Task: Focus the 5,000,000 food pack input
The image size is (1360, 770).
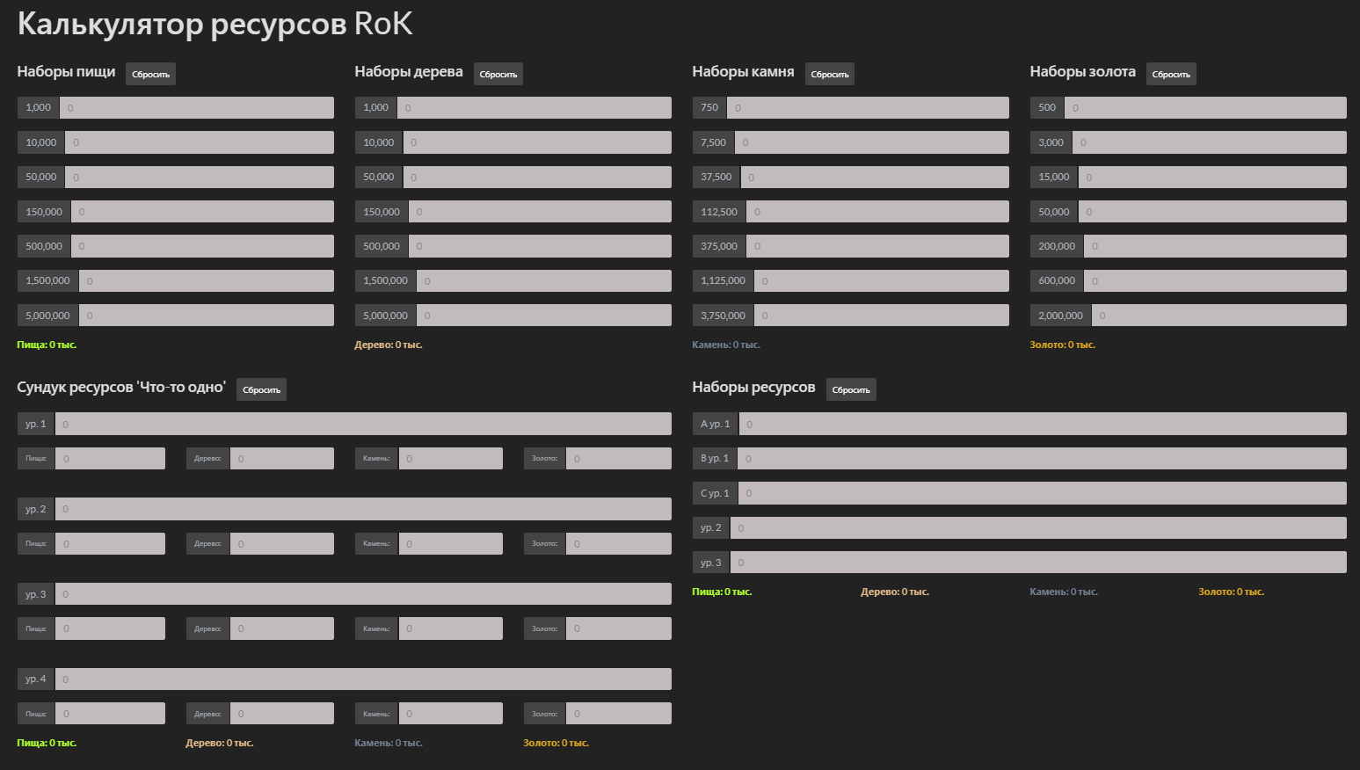Action: (x=207, y=316)
